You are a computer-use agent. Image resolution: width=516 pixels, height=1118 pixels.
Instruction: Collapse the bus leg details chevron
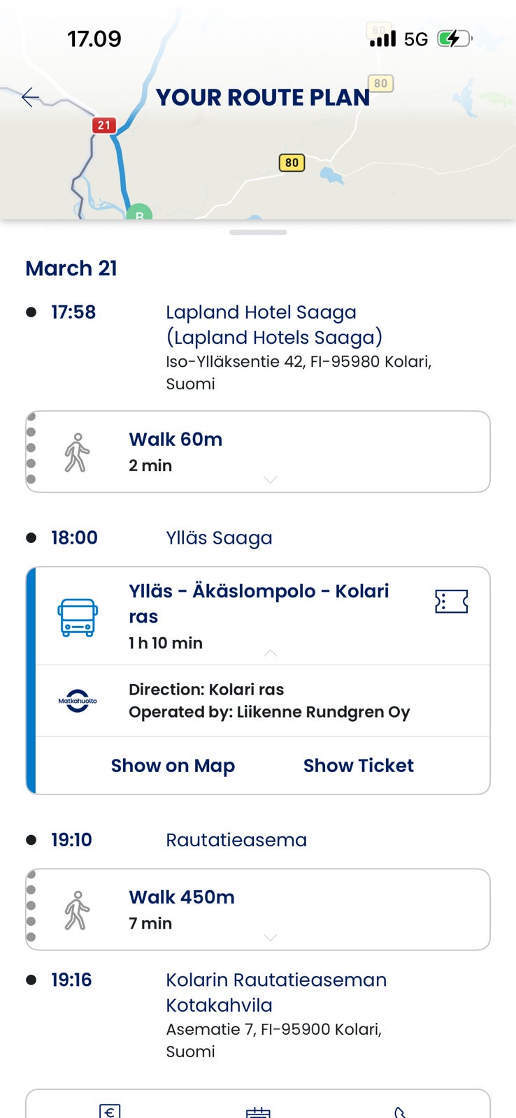(271, 653)
